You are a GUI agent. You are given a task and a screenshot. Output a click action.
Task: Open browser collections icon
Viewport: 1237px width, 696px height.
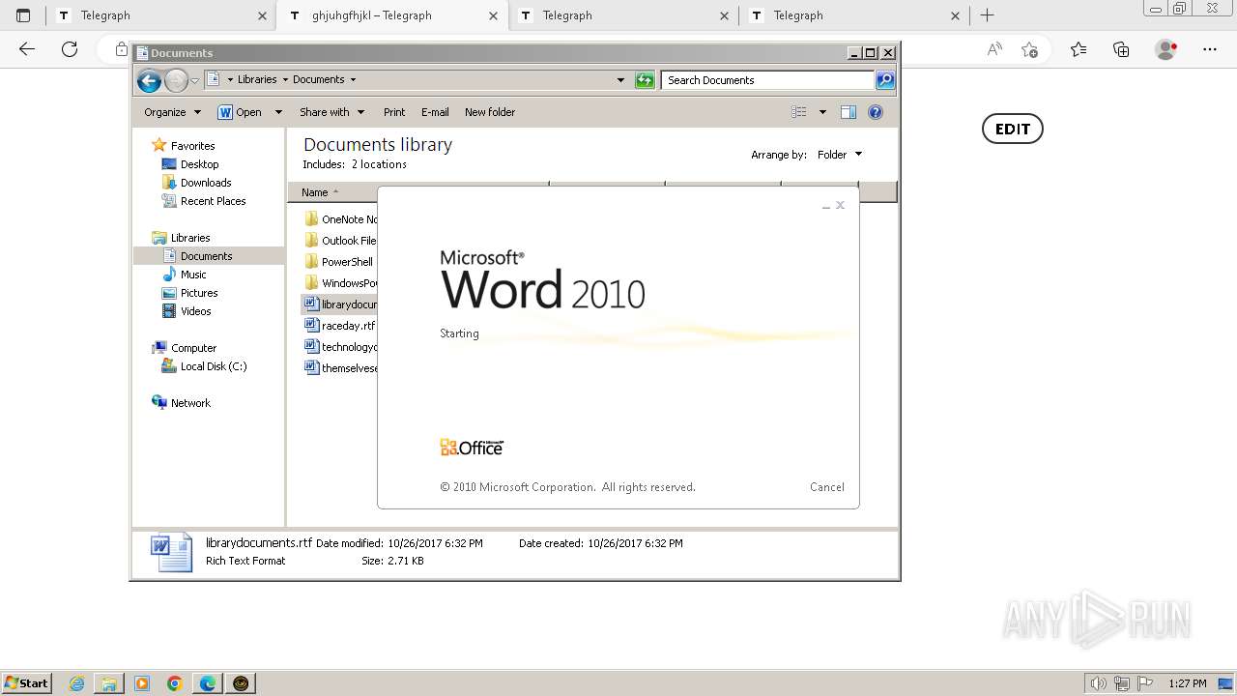point(1121,49)
